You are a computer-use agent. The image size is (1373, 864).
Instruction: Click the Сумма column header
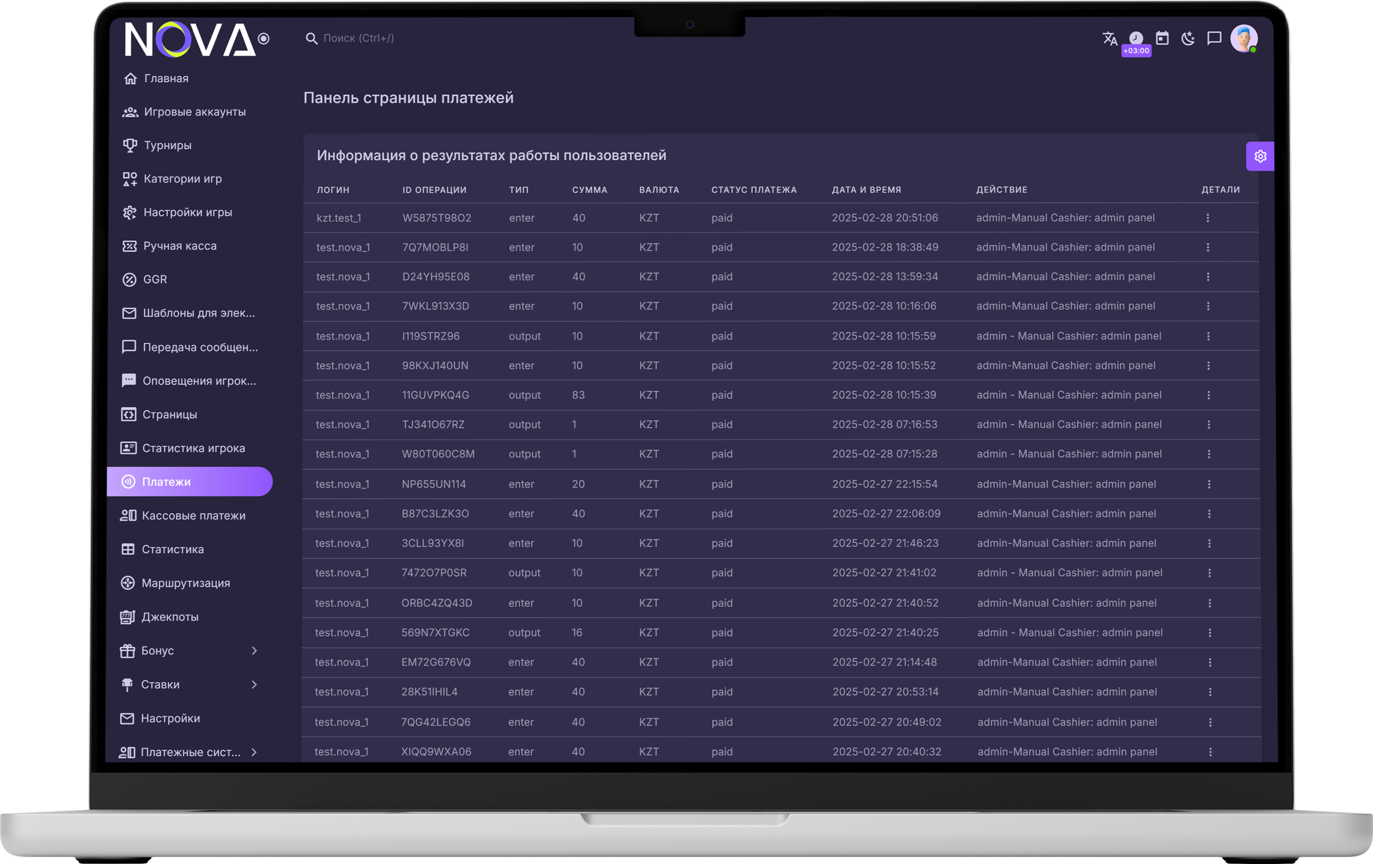[589, 190]
